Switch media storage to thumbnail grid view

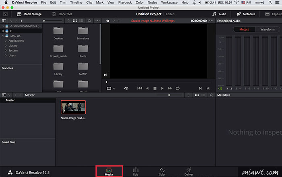pyautogui.click(x=75, y=21)
